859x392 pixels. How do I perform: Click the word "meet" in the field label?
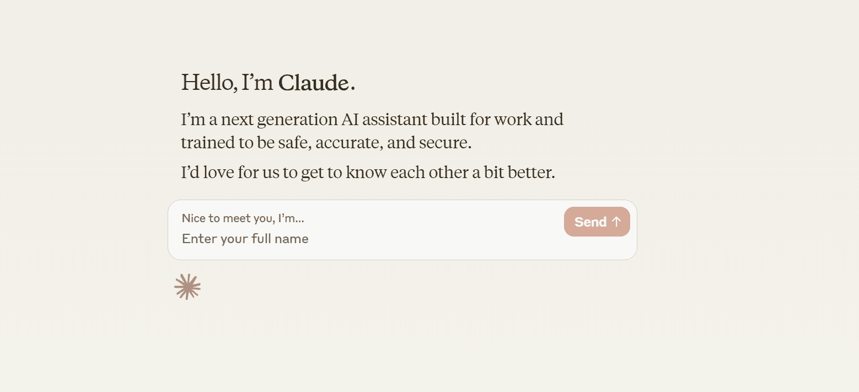[233, 218]
